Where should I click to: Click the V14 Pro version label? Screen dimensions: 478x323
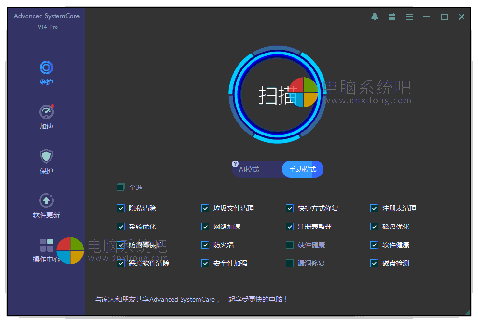[47, 27]
